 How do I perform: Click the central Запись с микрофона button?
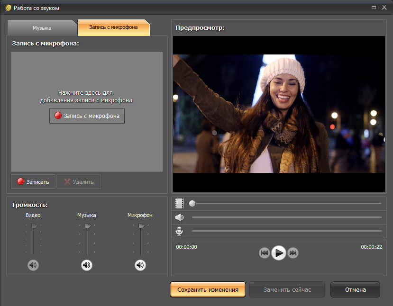(87, 116)
